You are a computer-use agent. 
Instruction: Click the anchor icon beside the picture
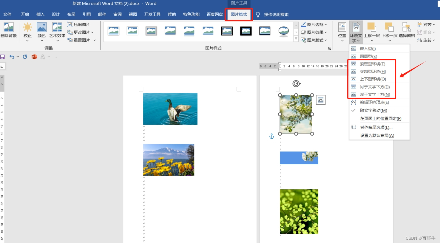coord(271,136)
